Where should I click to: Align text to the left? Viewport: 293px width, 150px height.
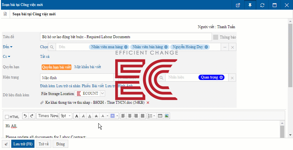point(123,116)
